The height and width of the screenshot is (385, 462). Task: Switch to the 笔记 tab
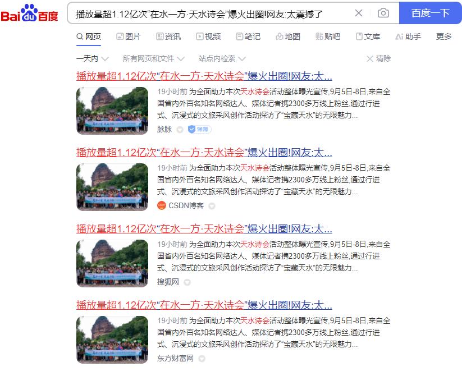pyautogui.click(x=248, y=36)
